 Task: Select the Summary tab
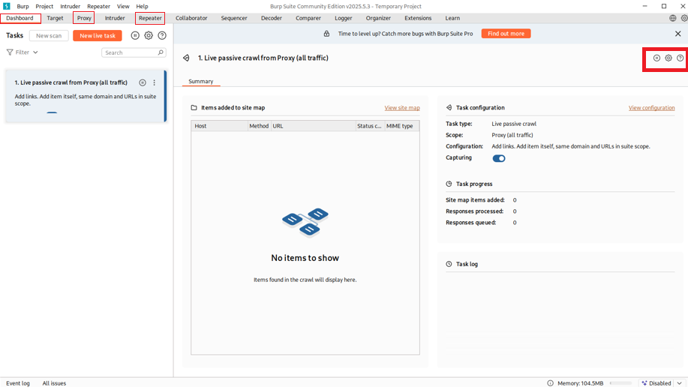click(x=201, y=82)
